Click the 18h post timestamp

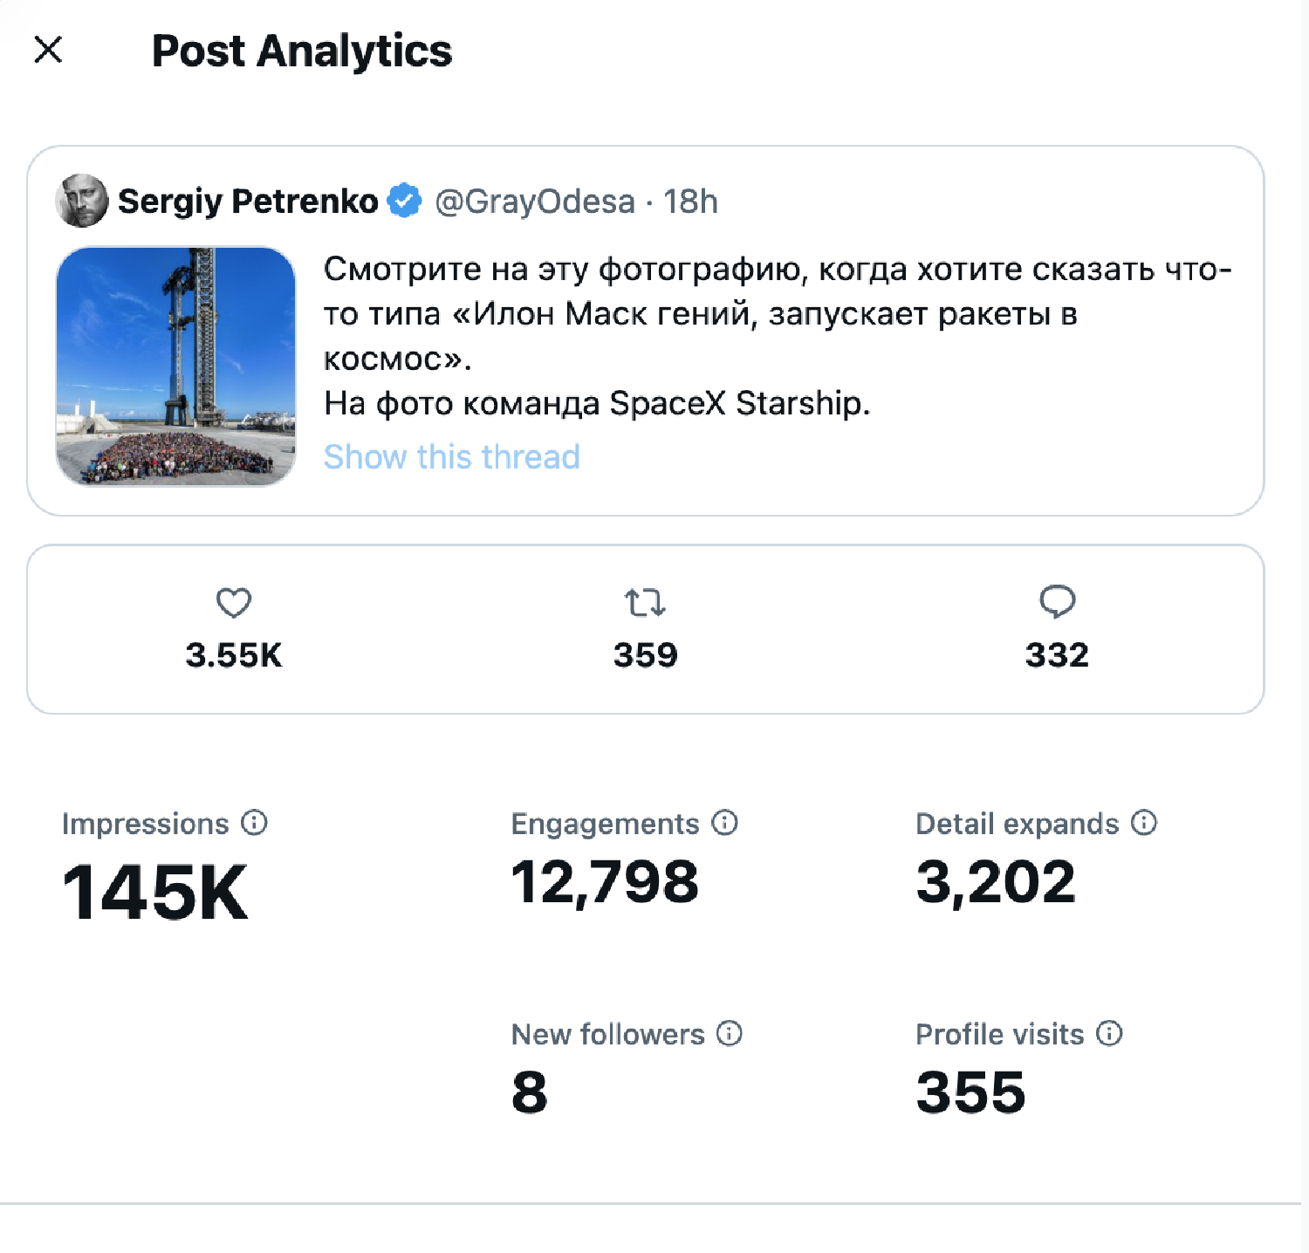click(x=690, y=202)
